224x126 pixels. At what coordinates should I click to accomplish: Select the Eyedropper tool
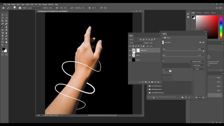[x=2, y=24]
